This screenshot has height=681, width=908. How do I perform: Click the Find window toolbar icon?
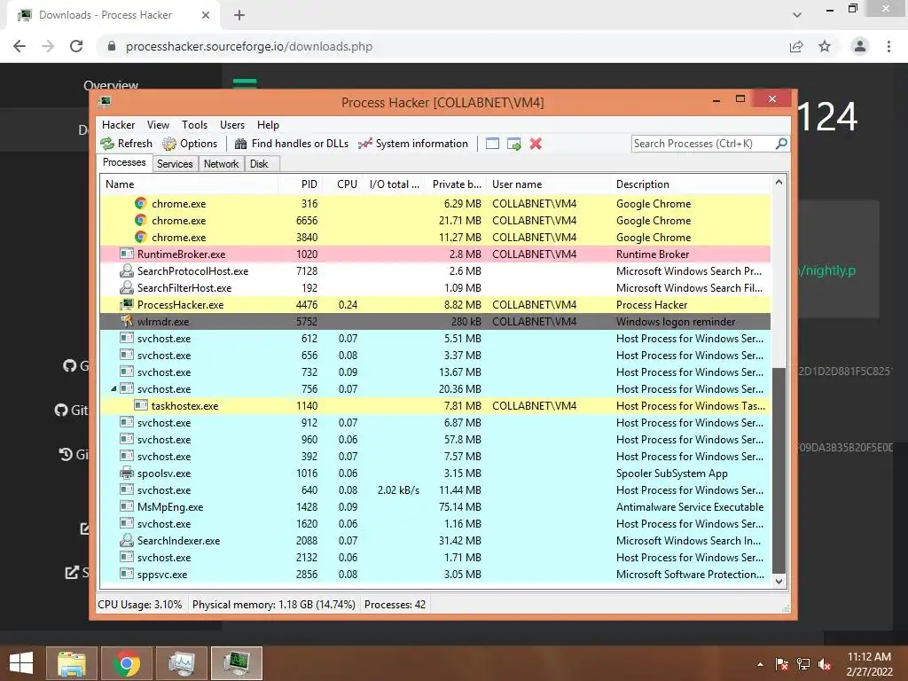click(x=492, y=144)
